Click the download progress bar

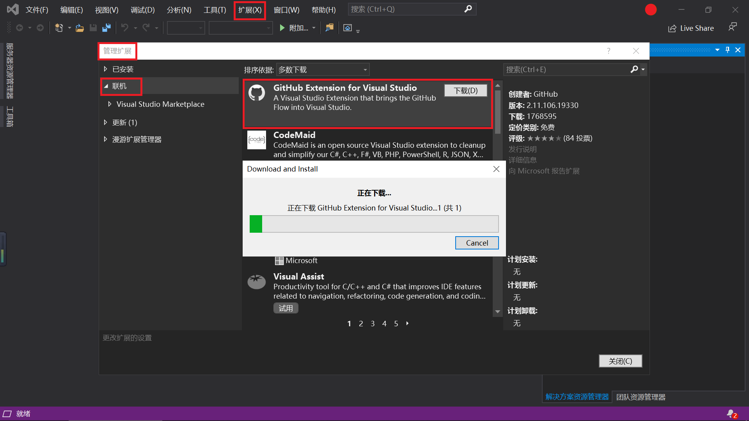(x=374, y=224)
